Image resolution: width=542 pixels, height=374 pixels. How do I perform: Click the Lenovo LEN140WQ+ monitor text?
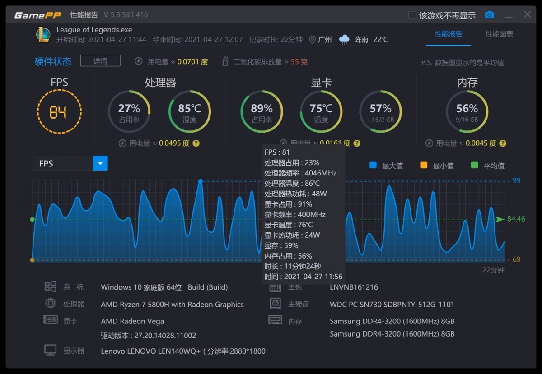pyautogui.click(x=184, y=351)
